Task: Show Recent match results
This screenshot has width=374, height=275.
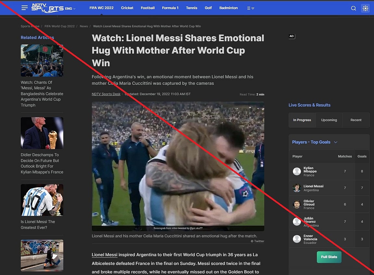Action: [x=356, y=120]
